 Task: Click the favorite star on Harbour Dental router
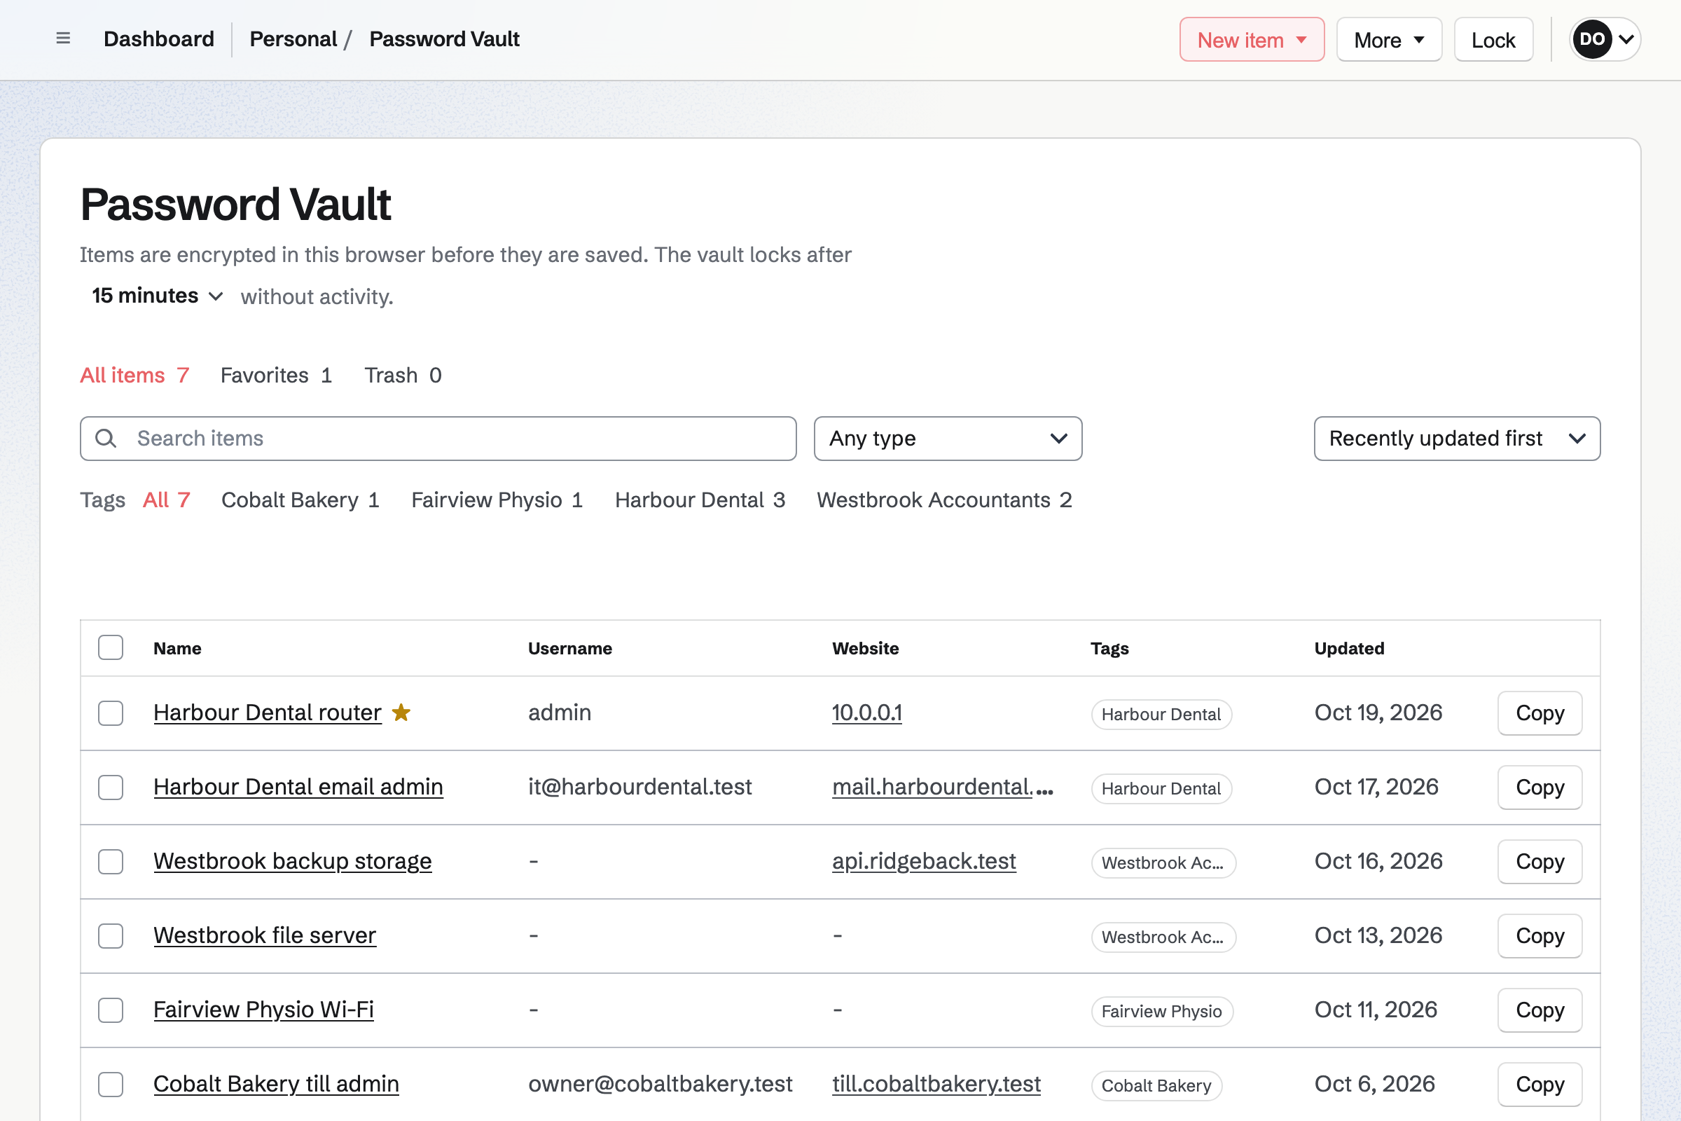pos(401,712)
